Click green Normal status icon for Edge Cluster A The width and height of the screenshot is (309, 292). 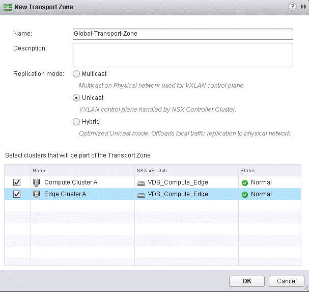[245, 194]
